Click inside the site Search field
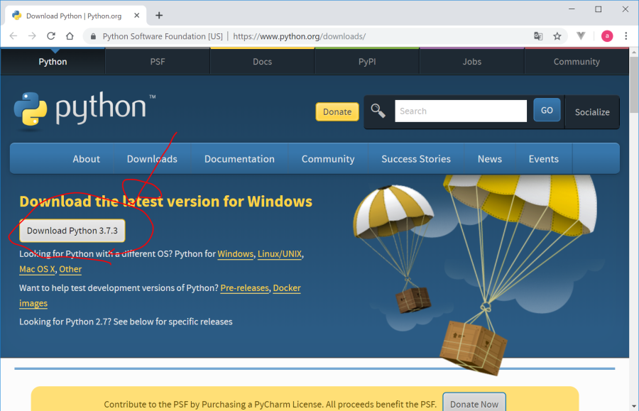 (460, 111)
